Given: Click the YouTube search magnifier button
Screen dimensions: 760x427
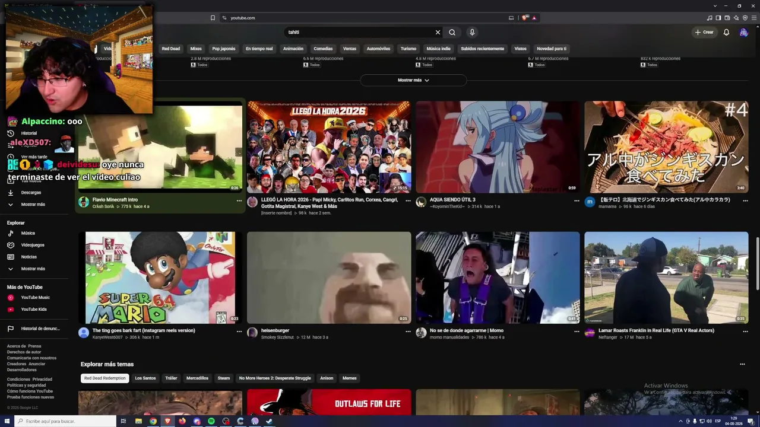Looking at the screenshot, I should [x=452, y=32].
